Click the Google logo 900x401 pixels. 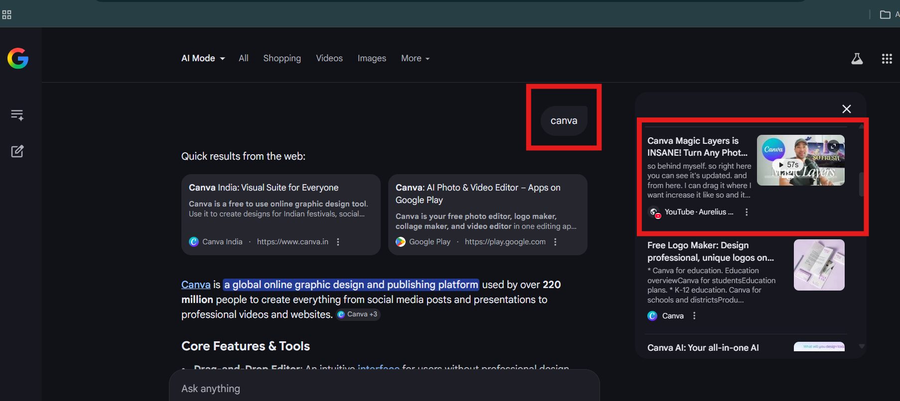tap(18, 59)
